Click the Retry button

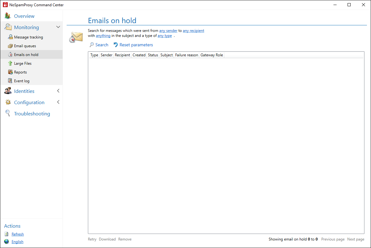[92, 239]
